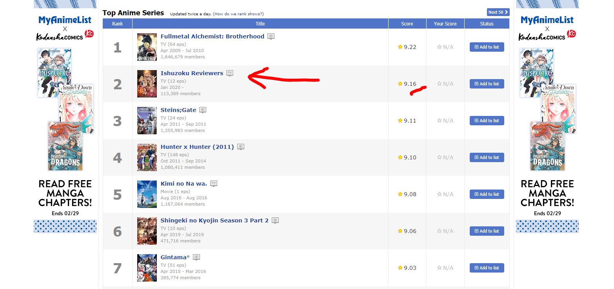This screenshot has width=614, height=289.
Task: Click video icon beside Shingeki no Kyojin Season 3
Action: [x=275, y=220]
